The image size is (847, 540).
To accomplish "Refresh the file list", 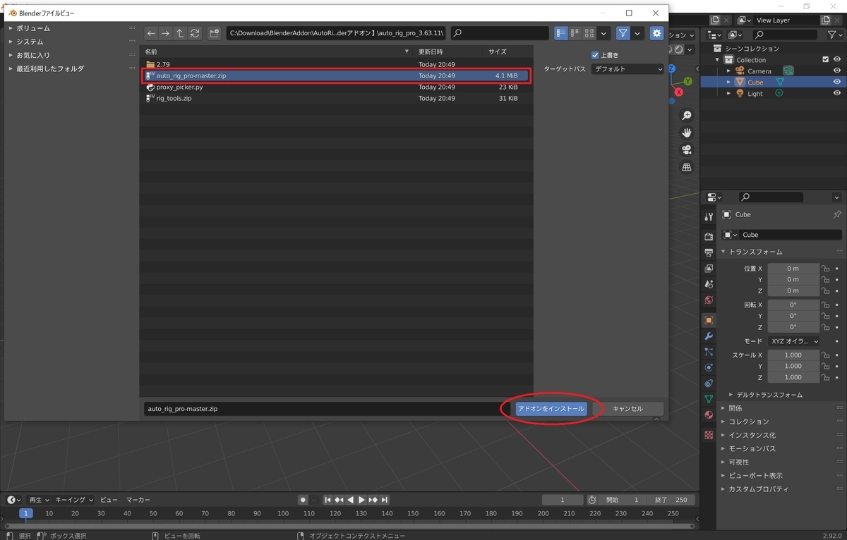I will [195, 33].
